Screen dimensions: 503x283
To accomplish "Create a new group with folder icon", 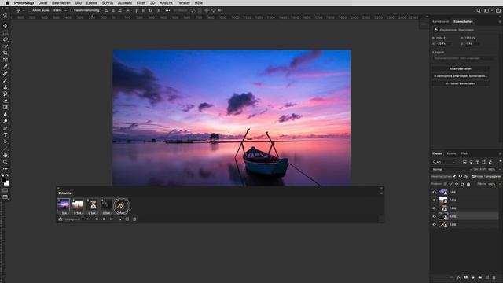I will (479, 277).
